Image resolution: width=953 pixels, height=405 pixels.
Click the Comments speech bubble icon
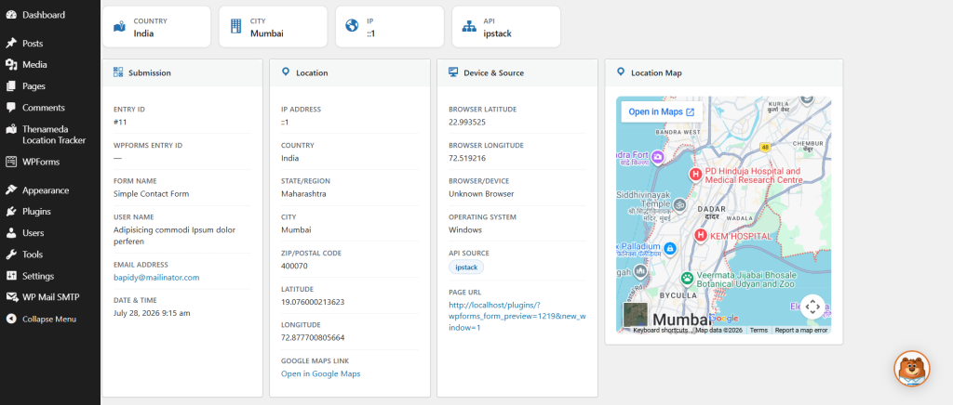(x=11, y=108)
